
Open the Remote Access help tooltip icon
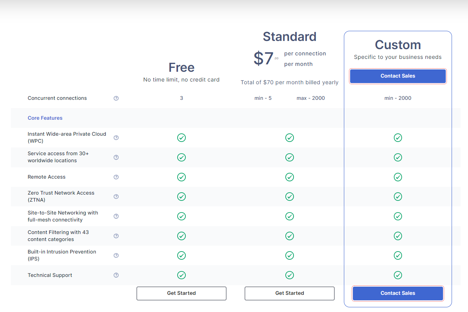tap(116, 177)
